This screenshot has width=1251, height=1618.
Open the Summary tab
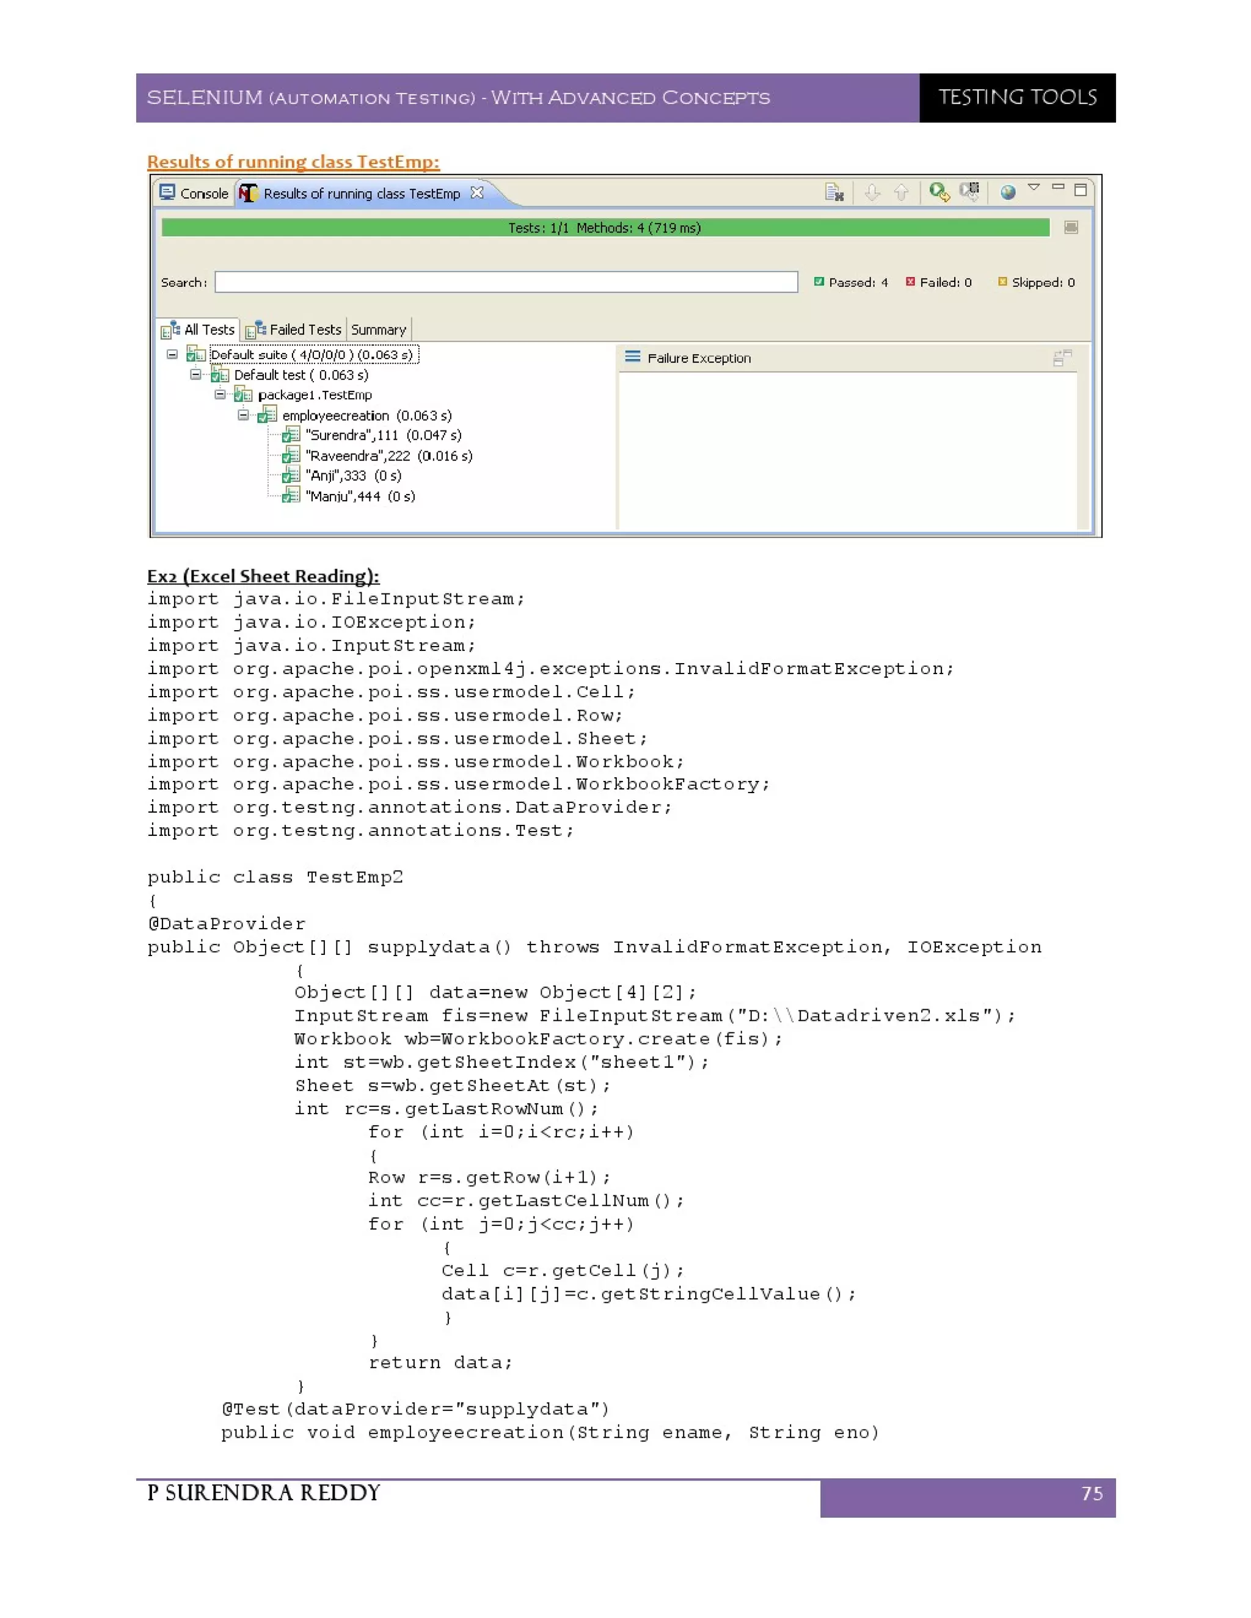tap(379, 330)
